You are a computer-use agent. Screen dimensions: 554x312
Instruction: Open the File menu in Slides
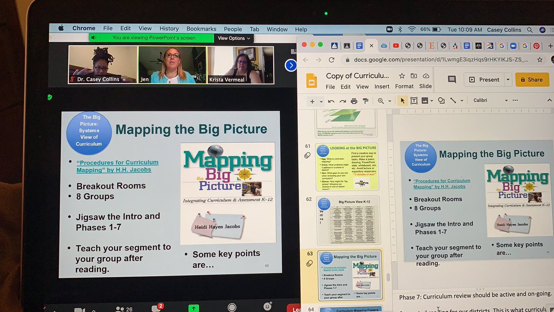pyautogui.click(x=331, y=86)
